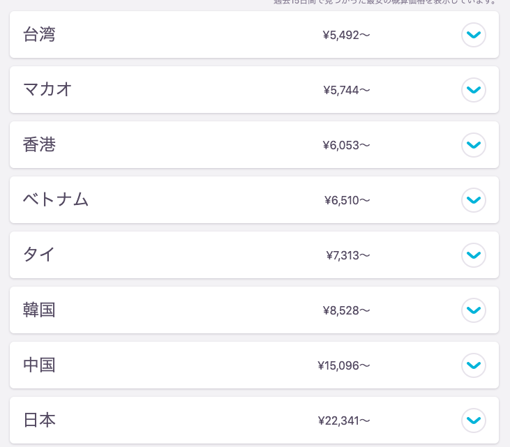This screenshot has width=510, height=447.
Task: Expand the 香港 row chevron
Action: (474, 145)
